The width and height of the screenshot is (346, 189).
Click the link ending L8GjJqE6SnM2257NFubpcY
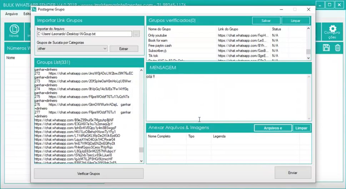(75, 151)
